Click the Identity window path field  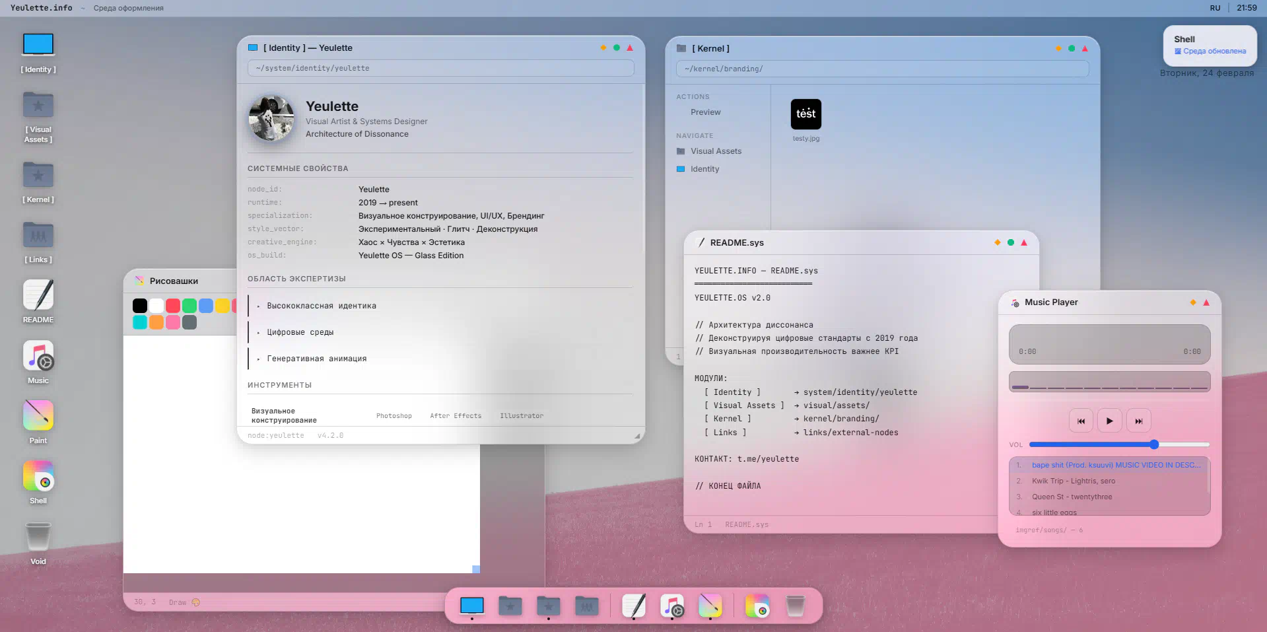[x=440, y=68]
